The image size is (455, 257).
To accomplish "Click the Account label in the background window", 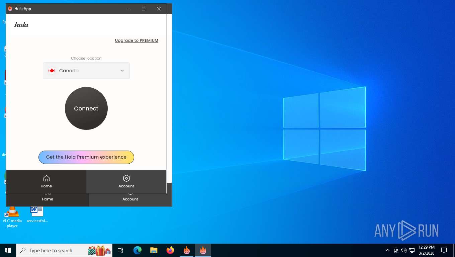I will (x=130, y=199).
